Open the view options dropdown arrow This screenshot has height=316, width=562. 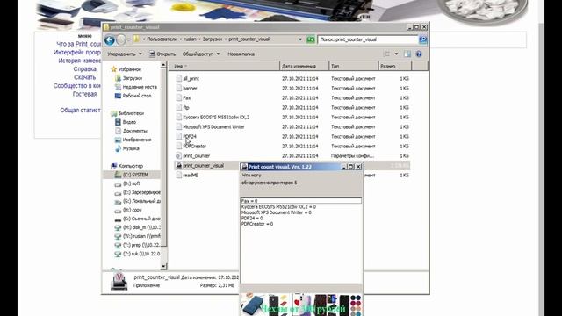coord(396,54)
